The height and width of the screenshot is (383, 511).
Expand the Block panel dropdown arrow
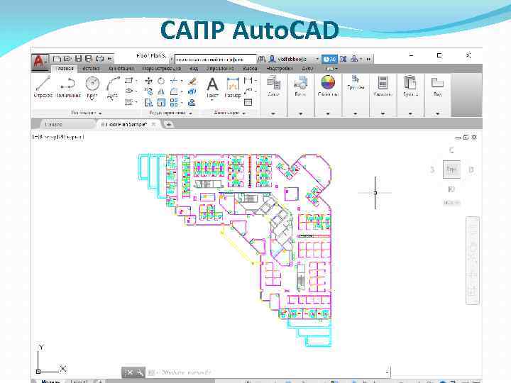300,113
